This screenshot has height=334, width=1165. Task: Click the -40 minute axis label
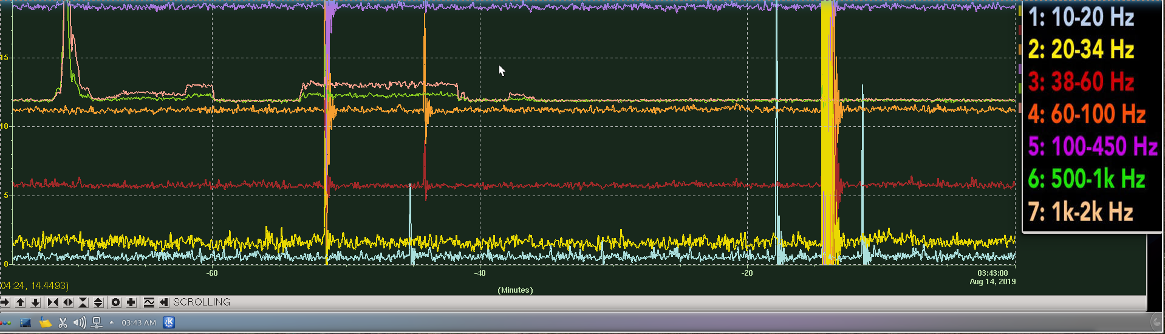(480, 273)
